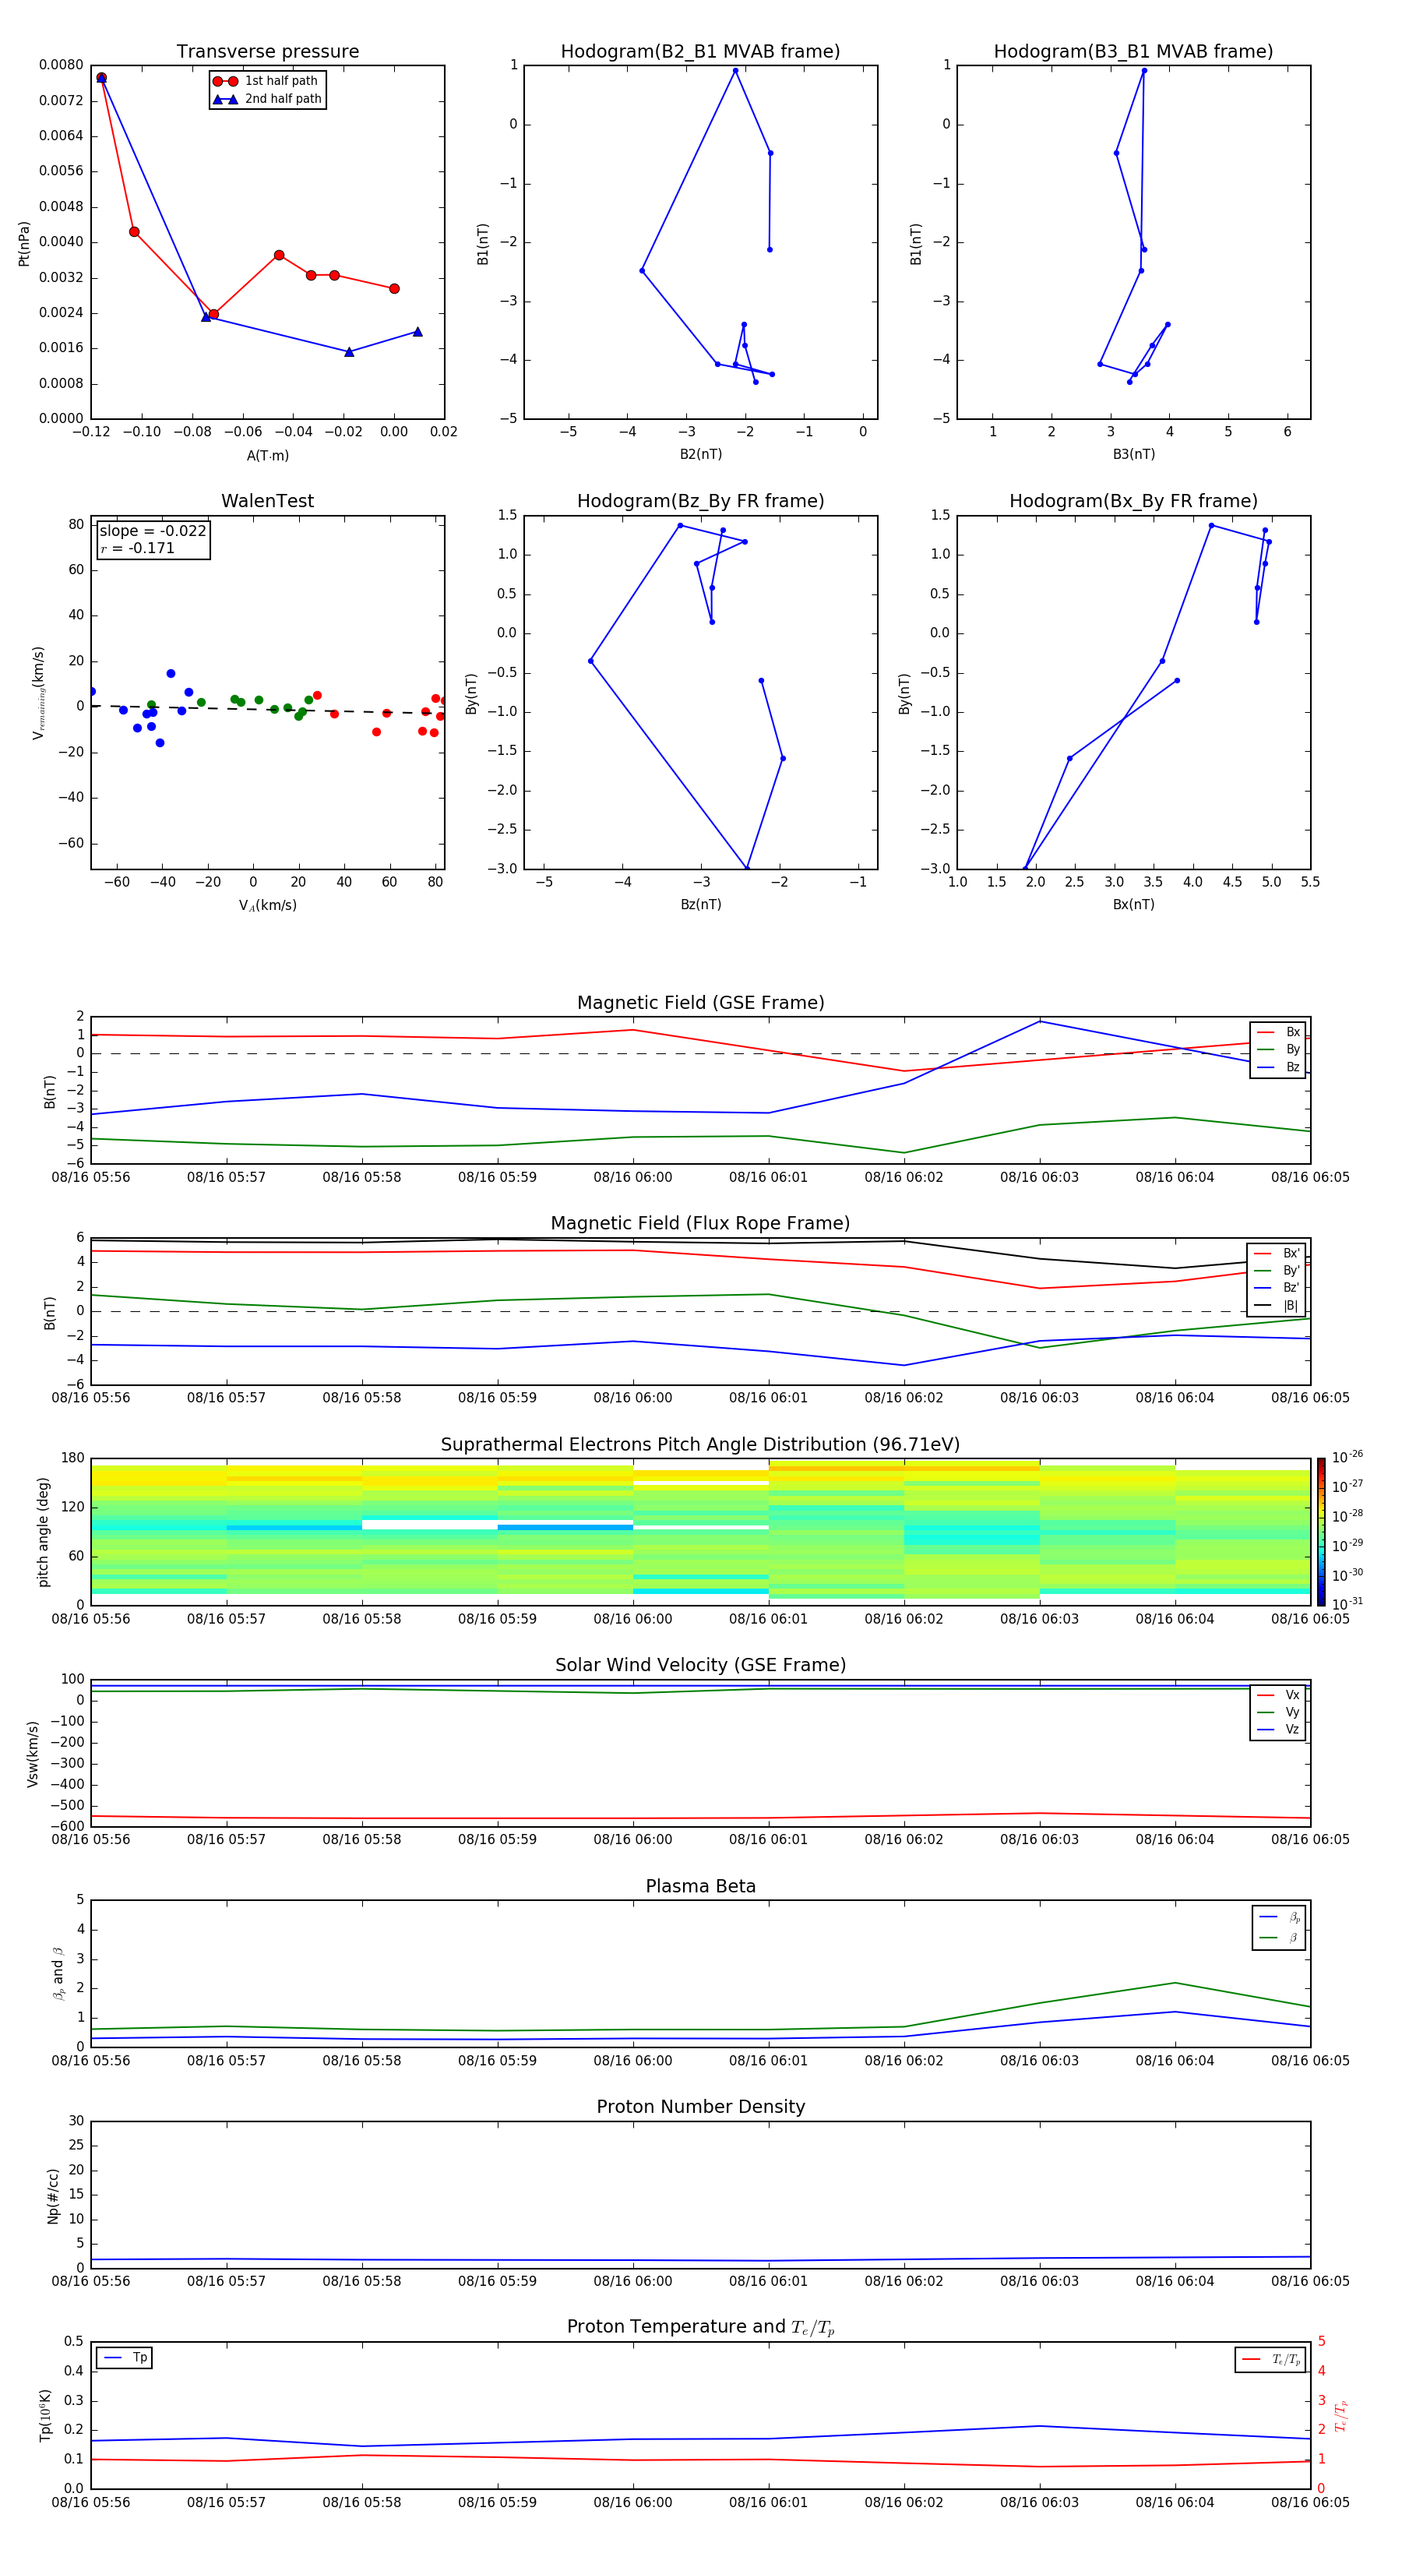Click the "β_p and β" y-axis label

pos(58,1973)
